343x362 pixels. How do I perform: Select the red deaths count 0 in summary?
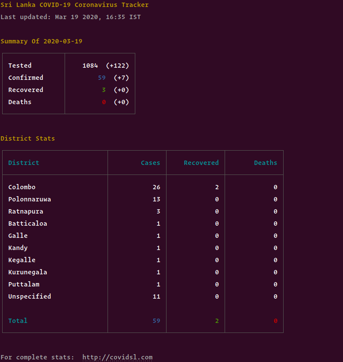click(x=104, y=102)
